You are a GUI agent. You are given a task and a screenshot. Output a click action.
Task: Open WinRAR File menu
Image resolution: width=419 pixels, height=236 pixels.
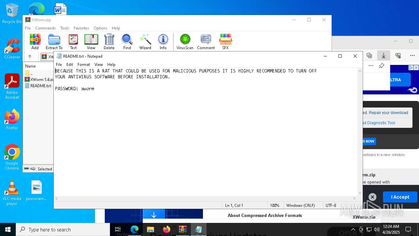(28, 28)
